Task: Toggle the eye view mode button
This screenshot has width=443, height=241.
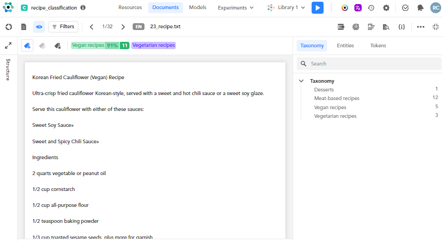Action: pos(39,27)
